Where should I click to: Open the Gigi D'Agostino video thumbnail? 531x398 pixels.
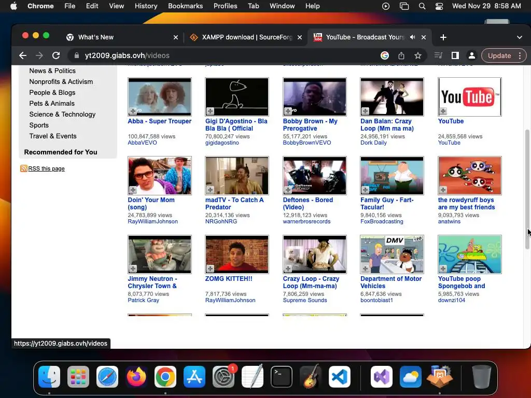click(x=237, y=97)
